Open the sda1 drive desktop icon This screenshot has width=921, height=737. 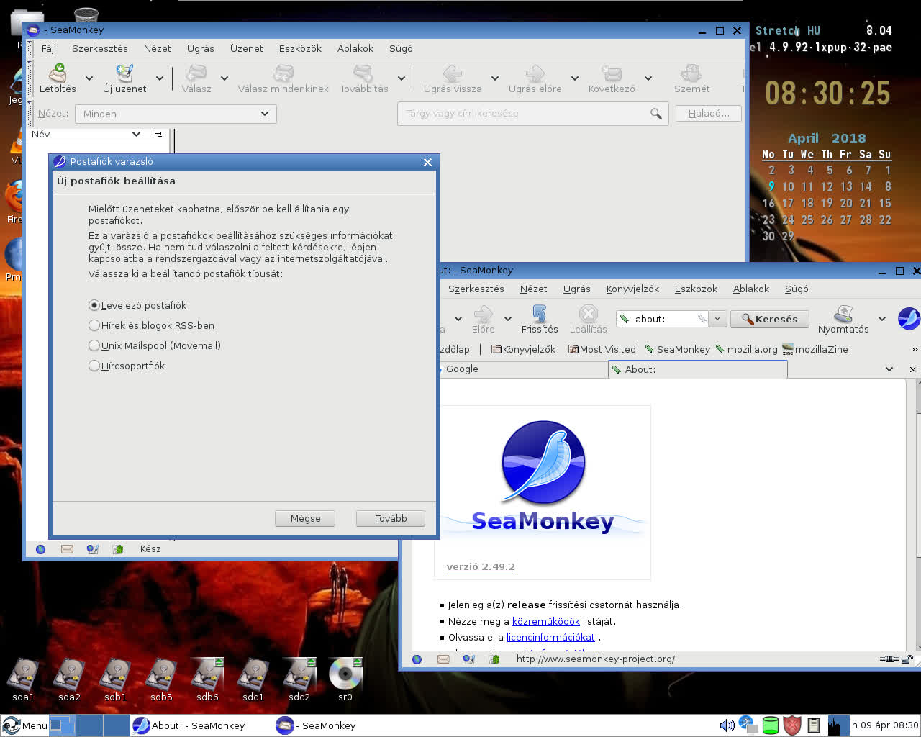click(23, 675)
